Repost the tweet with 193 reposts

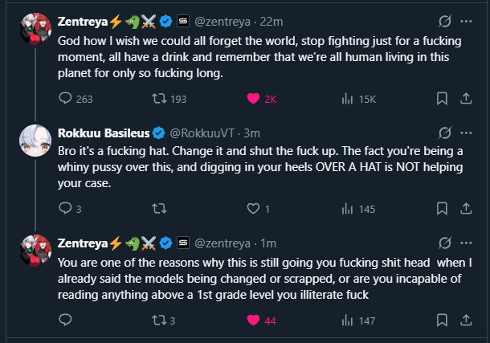159,99
